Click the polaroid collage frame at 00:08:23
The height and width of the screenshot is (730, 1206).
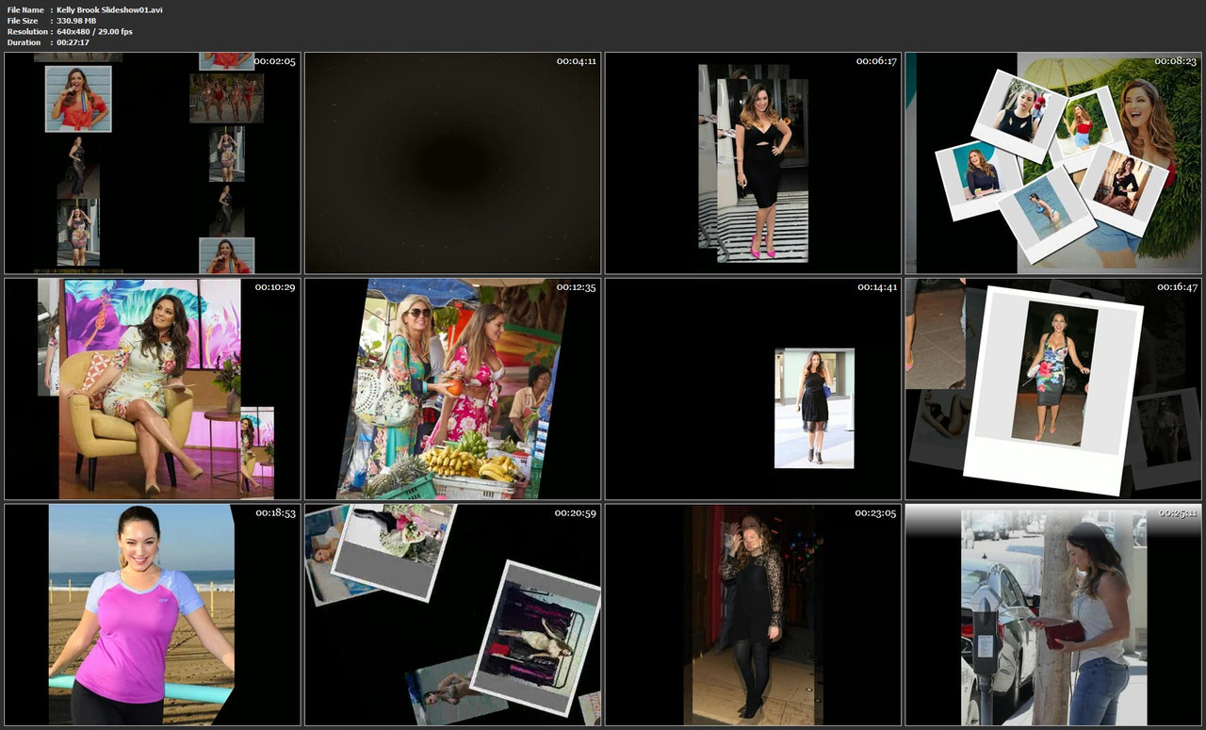tap(1053, 163)
